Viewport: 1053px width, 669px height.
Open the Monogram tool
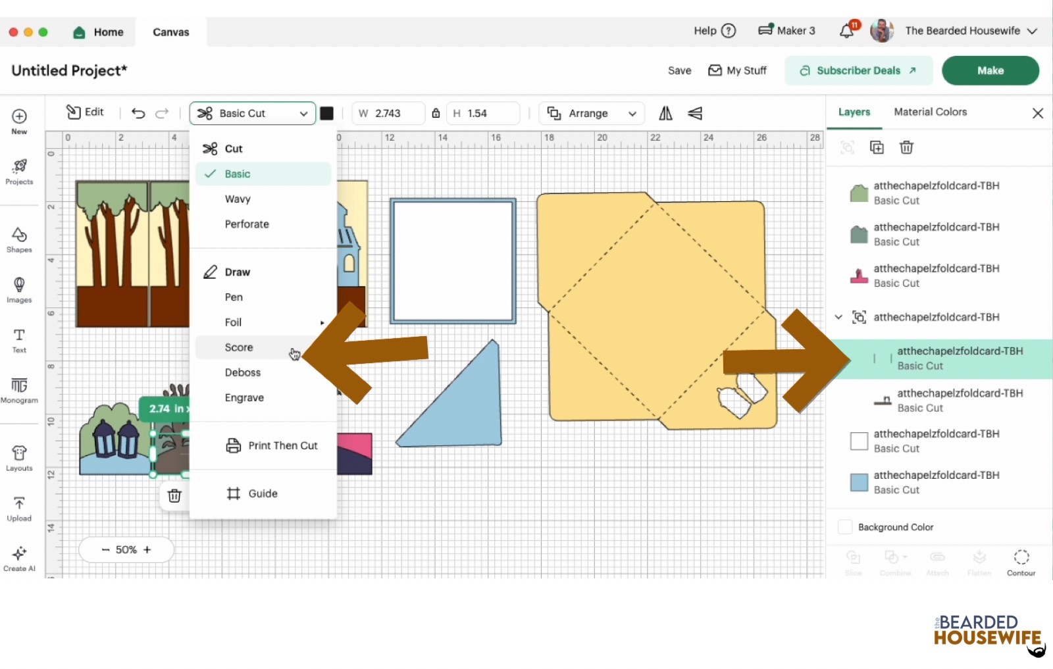coord(19,389)
